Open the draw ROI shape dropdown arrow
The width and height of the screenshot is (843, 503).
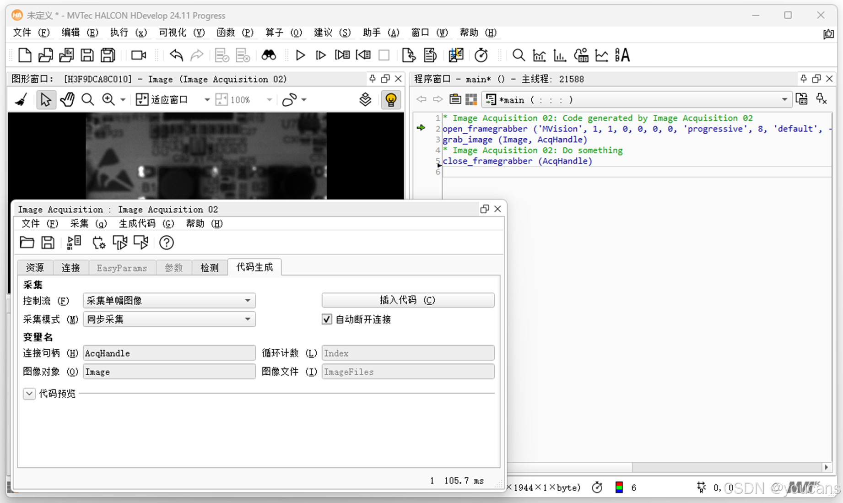[x=304, y=99]
